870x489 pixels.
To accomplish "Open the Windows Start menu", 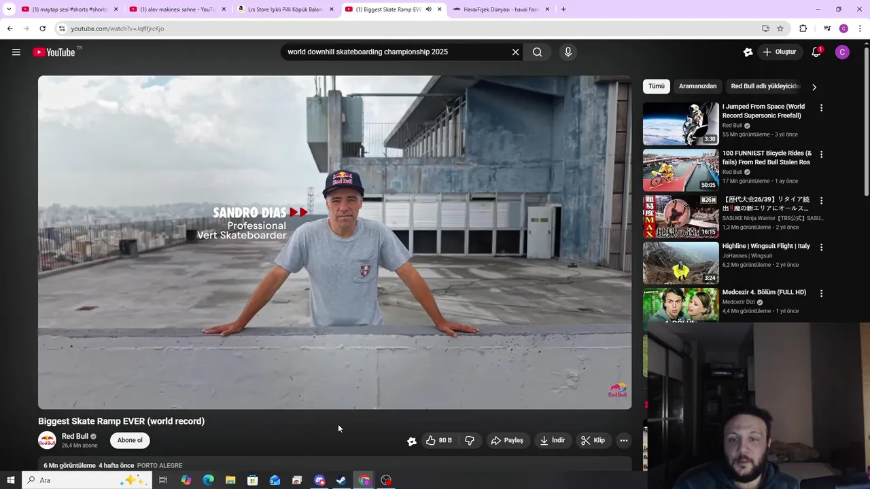I will [10, 480].
